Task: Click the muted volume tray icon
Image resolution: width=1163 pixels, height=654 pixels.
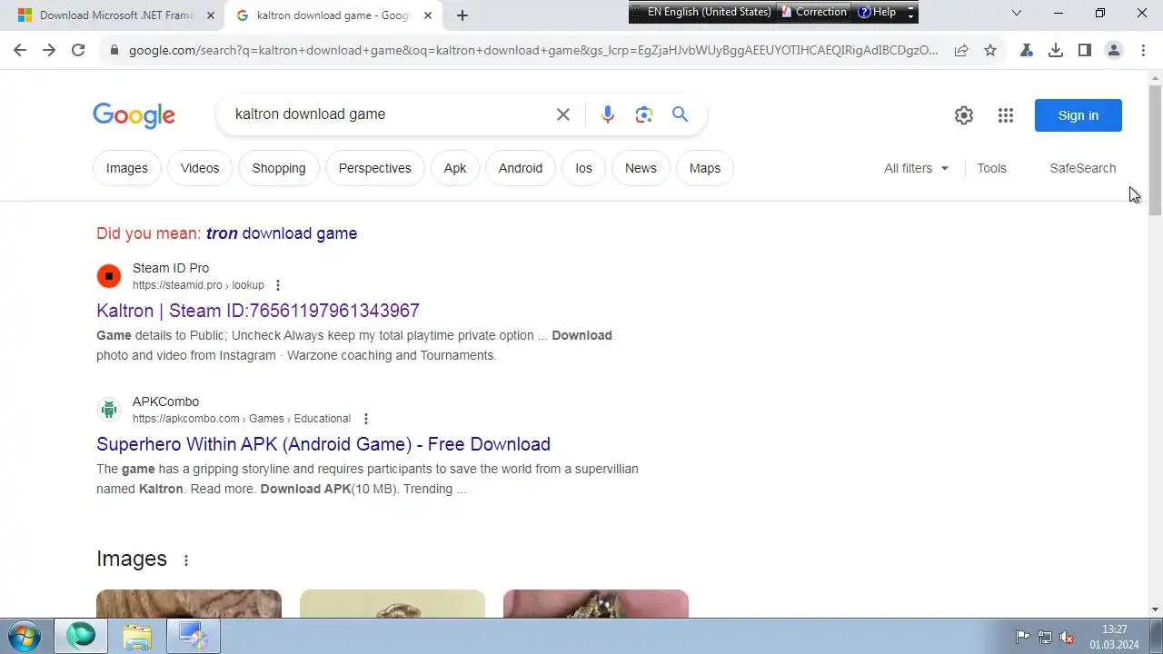Action: [x=1068, y=637]
